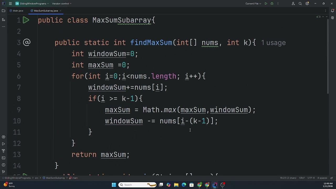Toggle the read-only lock icon
The height and width of the screenshot is (189, 336).
pyautogui.click(x=332, y=178)
